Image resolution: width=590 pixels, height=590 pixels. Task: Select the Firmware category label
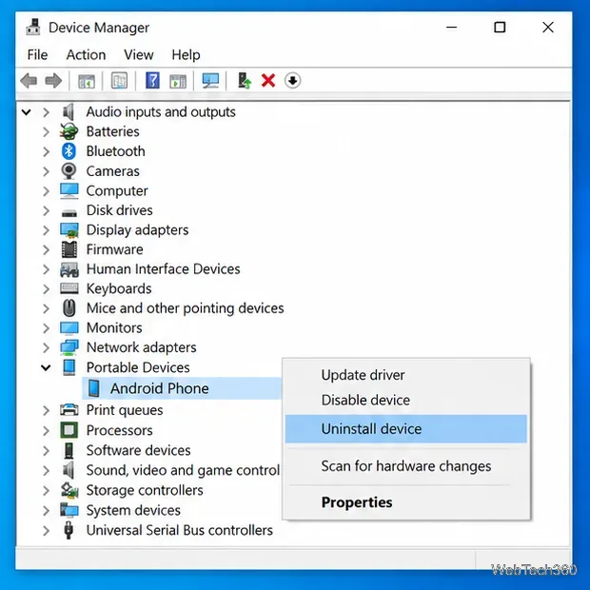[x=115, y=249]
